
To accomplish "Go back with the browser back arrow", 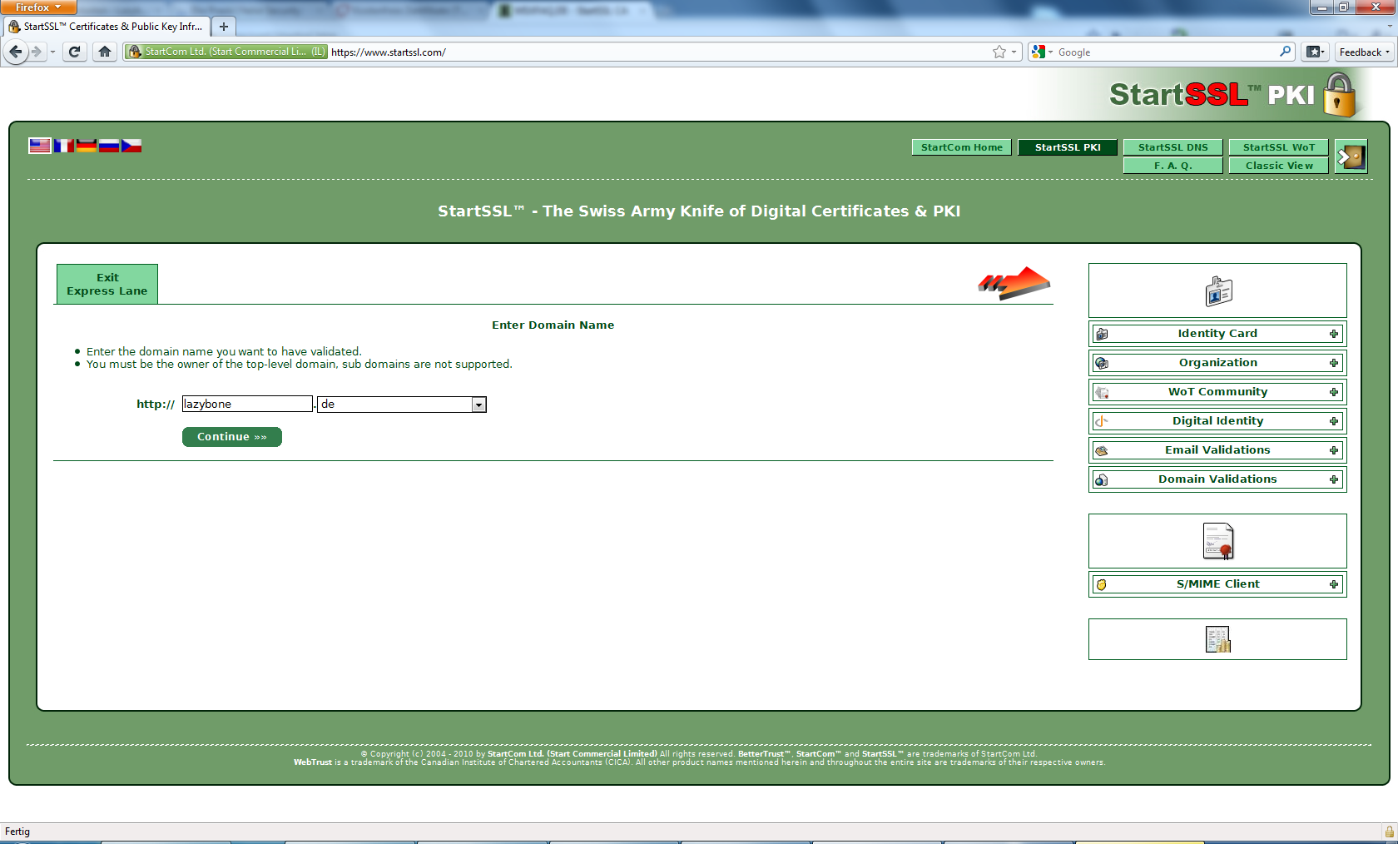I will (x=16, y=52).
